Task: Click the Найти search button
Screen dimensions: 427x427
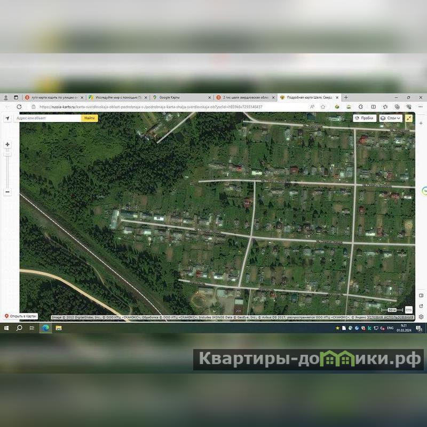Action: click(90, 118)
